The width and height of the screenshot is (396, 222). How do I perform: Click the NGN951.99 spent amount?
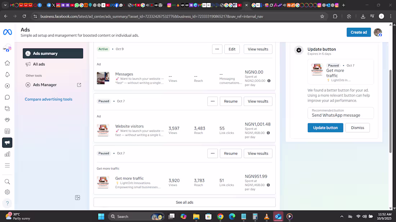256,176
